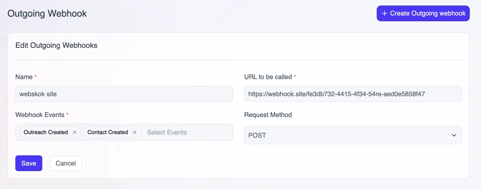Open the Select Events picker
Viewport: 481px width, 189px height.
click(167, 132)
